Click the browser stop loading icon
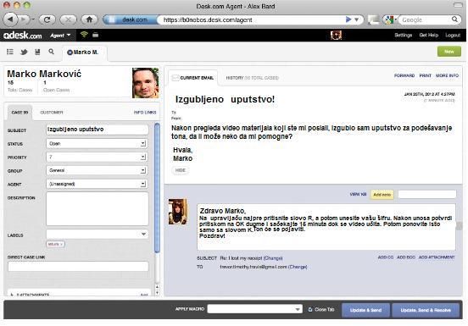The image size is (468, 326). coord(68,19)
